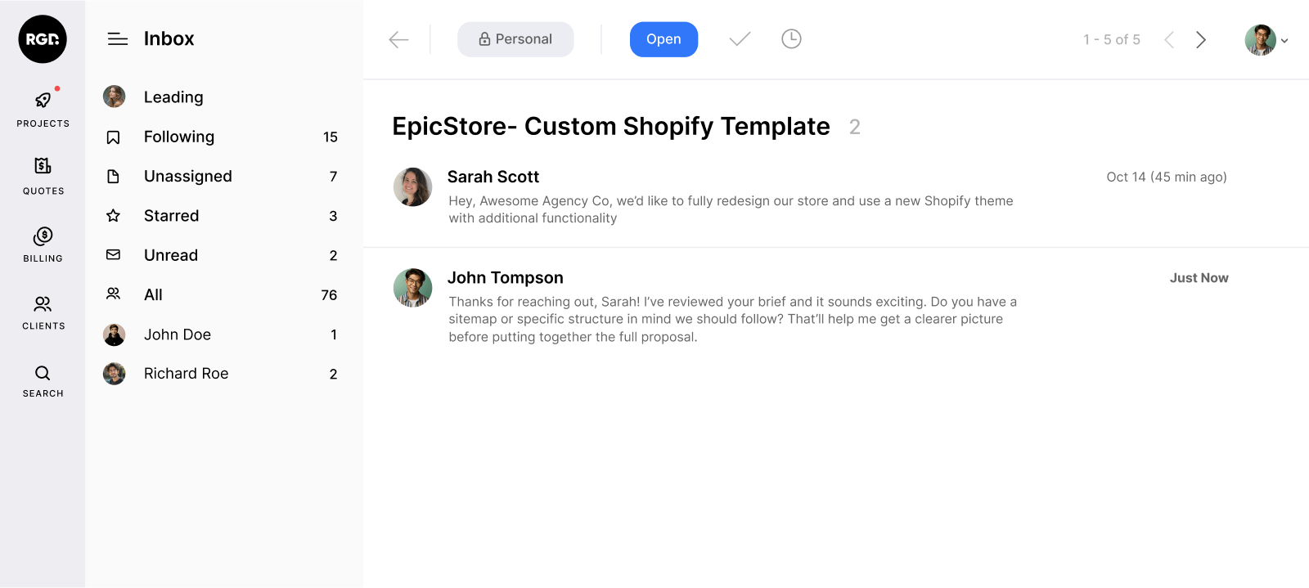
Task: Click the RGD logo
Action: (43, 39)
